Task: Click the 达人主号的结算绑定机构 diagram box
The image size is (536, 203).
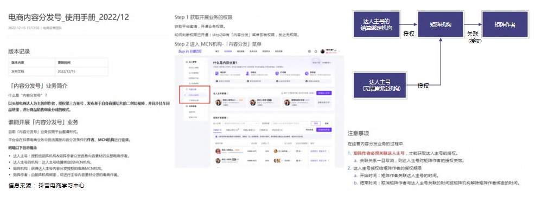Action: pyautogui.click(x=376, y=24)
